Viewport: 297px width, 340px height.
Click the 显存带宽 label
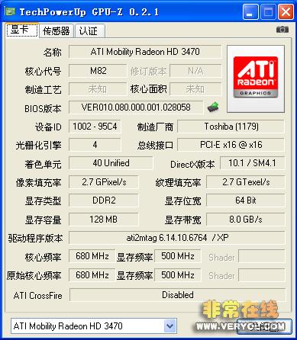[182, 220]
